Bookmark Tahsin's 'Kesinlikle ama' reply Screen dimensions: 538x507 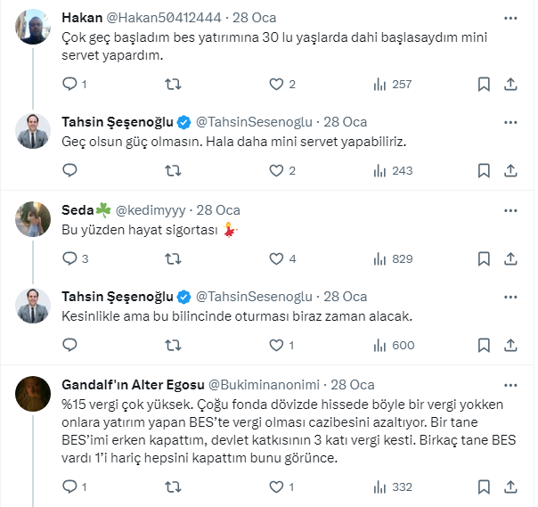(484, 346)
